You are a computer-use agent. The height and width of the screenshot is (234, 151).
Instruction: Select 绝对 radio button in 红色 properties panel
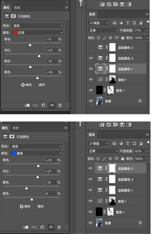point(36,85)
